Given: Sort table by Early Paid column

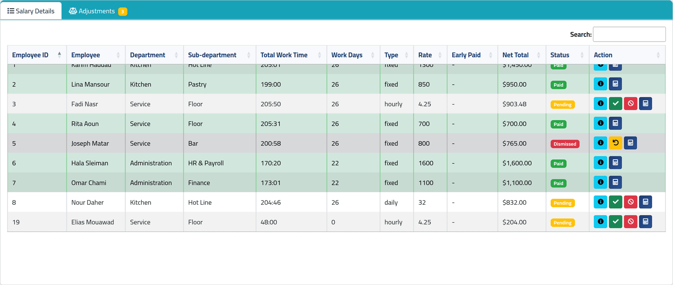Looking at the screenshot, I should coord(472,55).
